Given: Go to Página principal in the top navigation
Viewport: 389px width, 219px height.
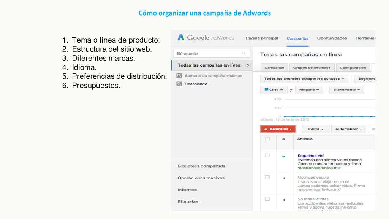Looking at the screenshot, I should click(262, 38).
